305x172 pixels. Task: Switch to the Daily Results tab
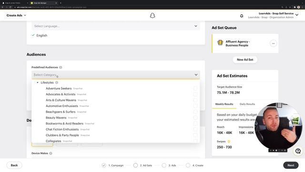coord(247,104)
